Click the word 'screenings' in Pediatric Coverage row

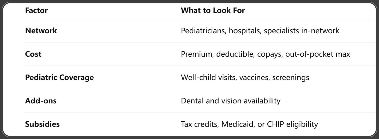(x=291, y=77)
